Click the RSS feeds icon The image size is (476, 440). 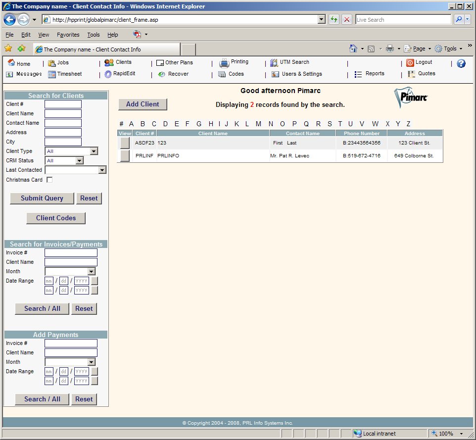click(x=371, y=49)
